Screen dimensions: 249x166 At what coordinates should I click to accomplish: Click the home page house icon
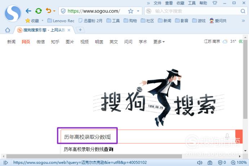click(x=8, y=30)
